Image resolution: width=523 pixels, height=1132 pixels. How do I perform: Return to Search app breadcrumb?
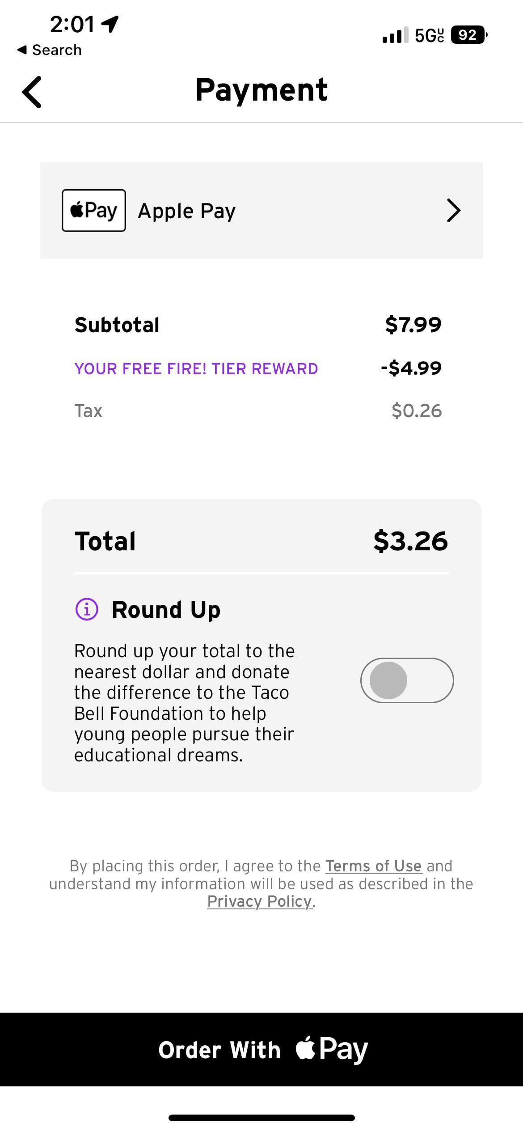[49, 50]
